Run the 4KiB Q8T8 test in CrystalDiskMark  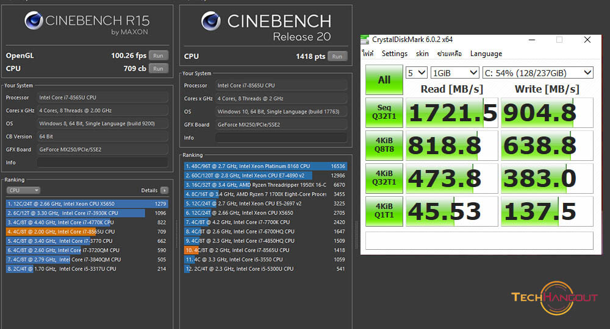click(384, 145)
